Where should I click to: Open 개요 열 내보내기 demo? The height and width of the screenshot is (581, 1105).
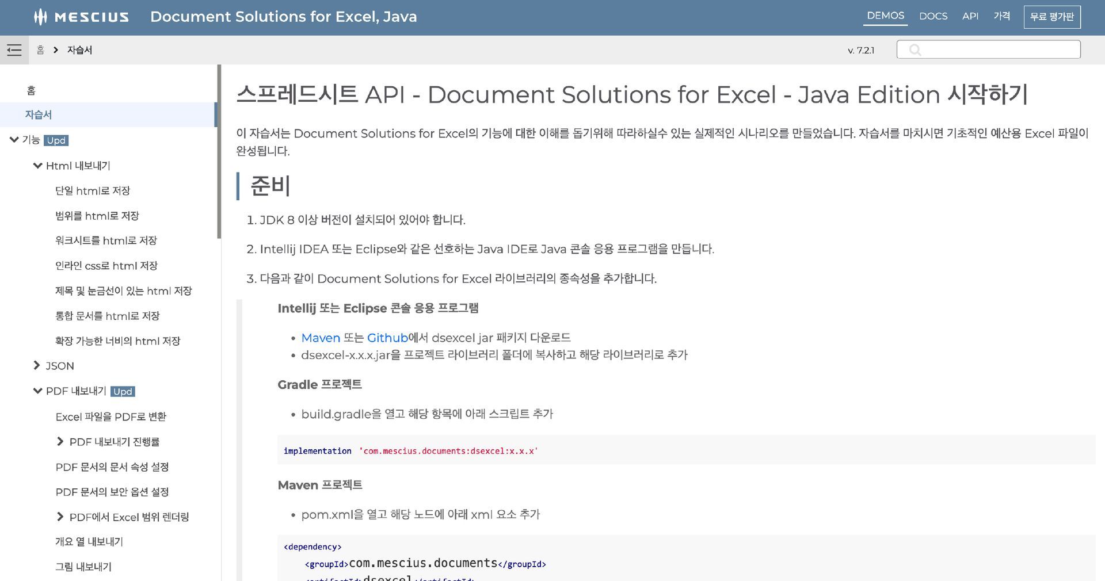tap(89, 541)
